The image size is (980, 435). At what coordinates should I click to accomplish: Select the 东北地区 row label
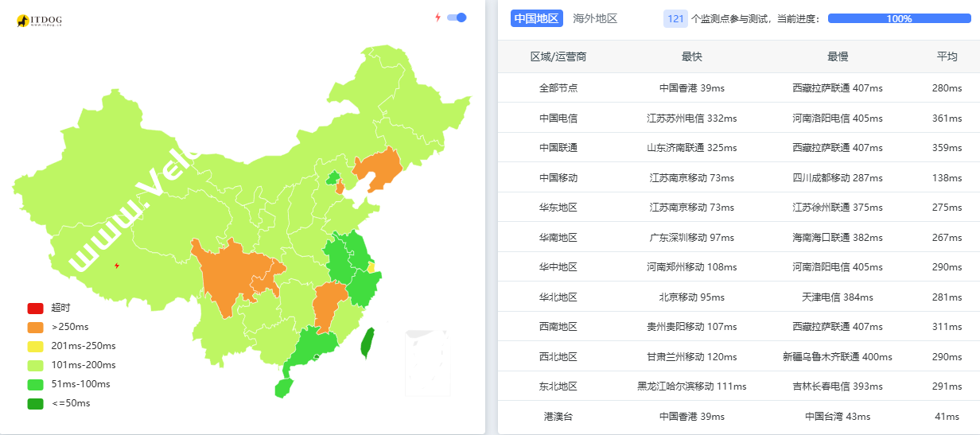pos(558,386)
